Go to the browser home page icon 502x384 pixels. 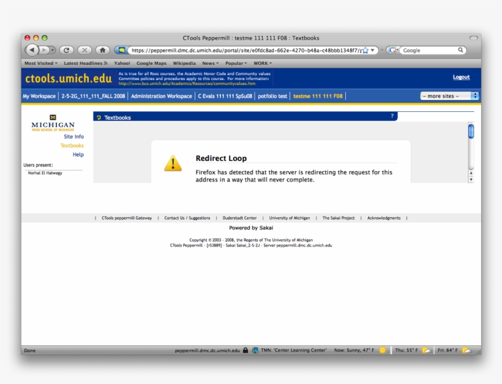pyautogui.click(x=103, y=50)
